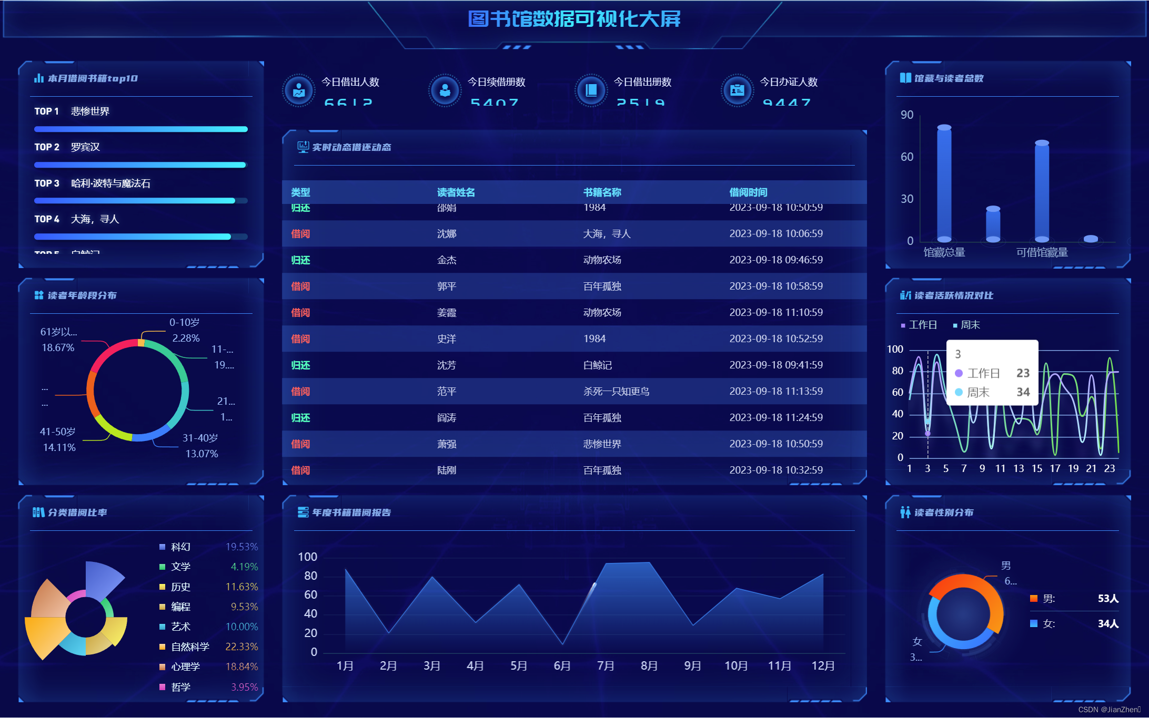Select the 阎涛 百年孤独 row

point(574,418)
